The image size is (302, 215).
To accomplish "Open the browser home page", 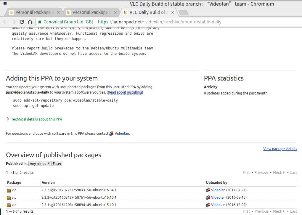I will (30, 22).
